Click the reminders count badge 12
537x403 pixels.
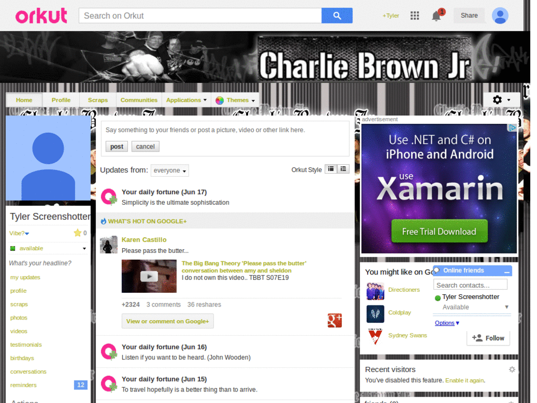(x=80, y=385)
